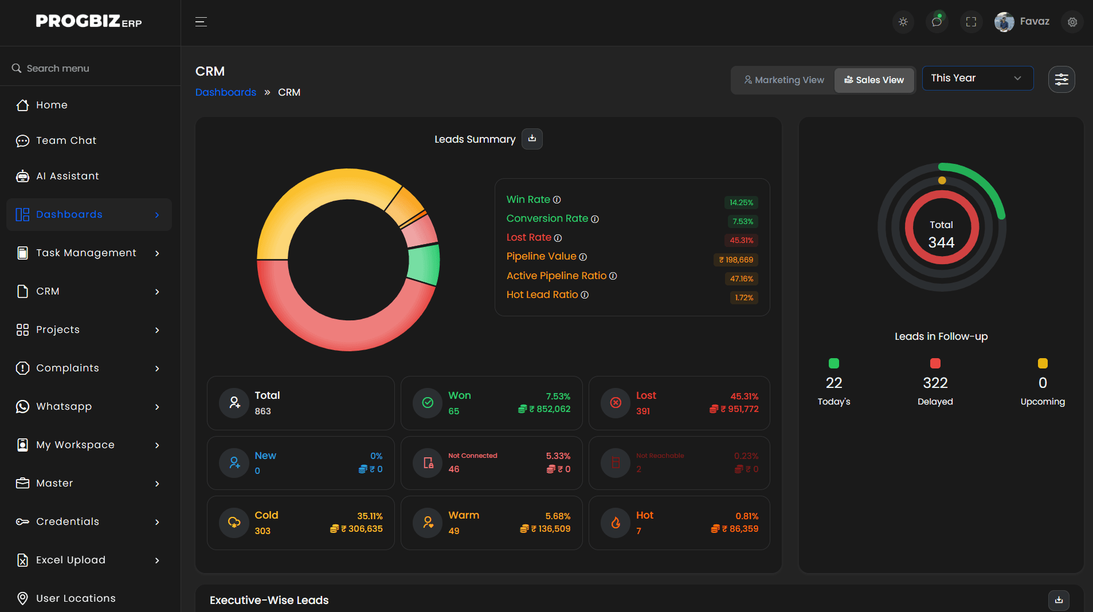Image resolution: width=1093 pixels, height=612 pixels.
Task: Follow the Dashboards breadcrumb link
Action: pyautogui.click(x=225, y=92)
